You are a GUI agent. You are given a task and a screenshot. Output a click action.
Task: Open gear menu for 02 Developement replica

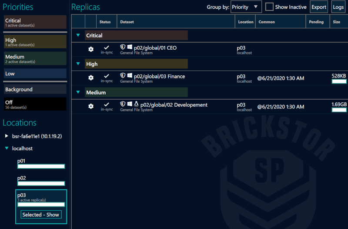91,106
